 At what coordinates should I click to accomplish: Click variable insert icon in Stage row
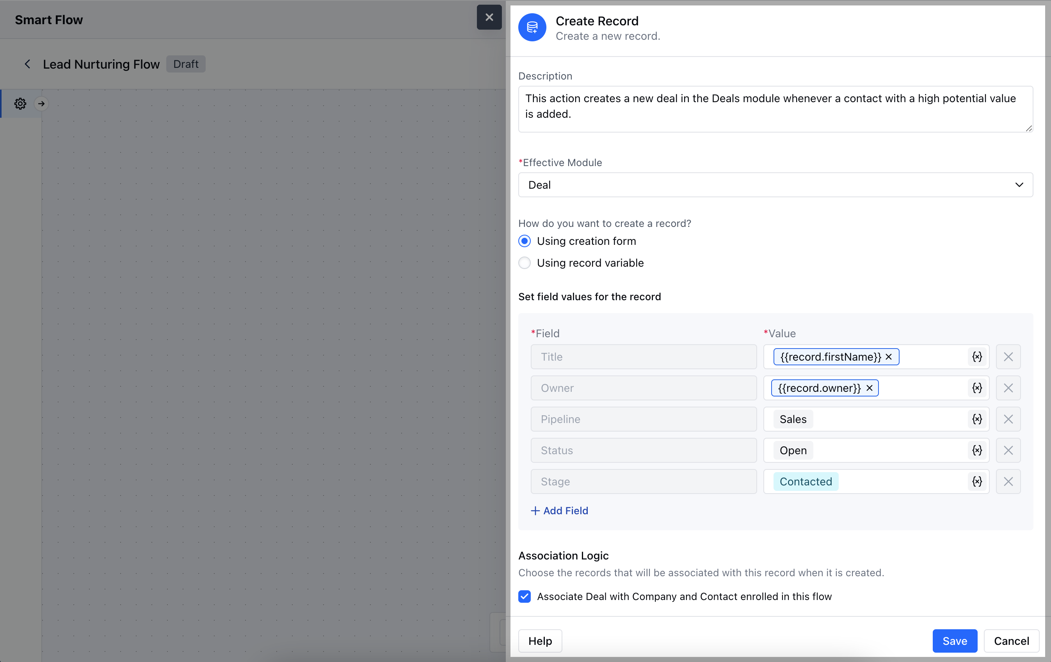[977, 481]
